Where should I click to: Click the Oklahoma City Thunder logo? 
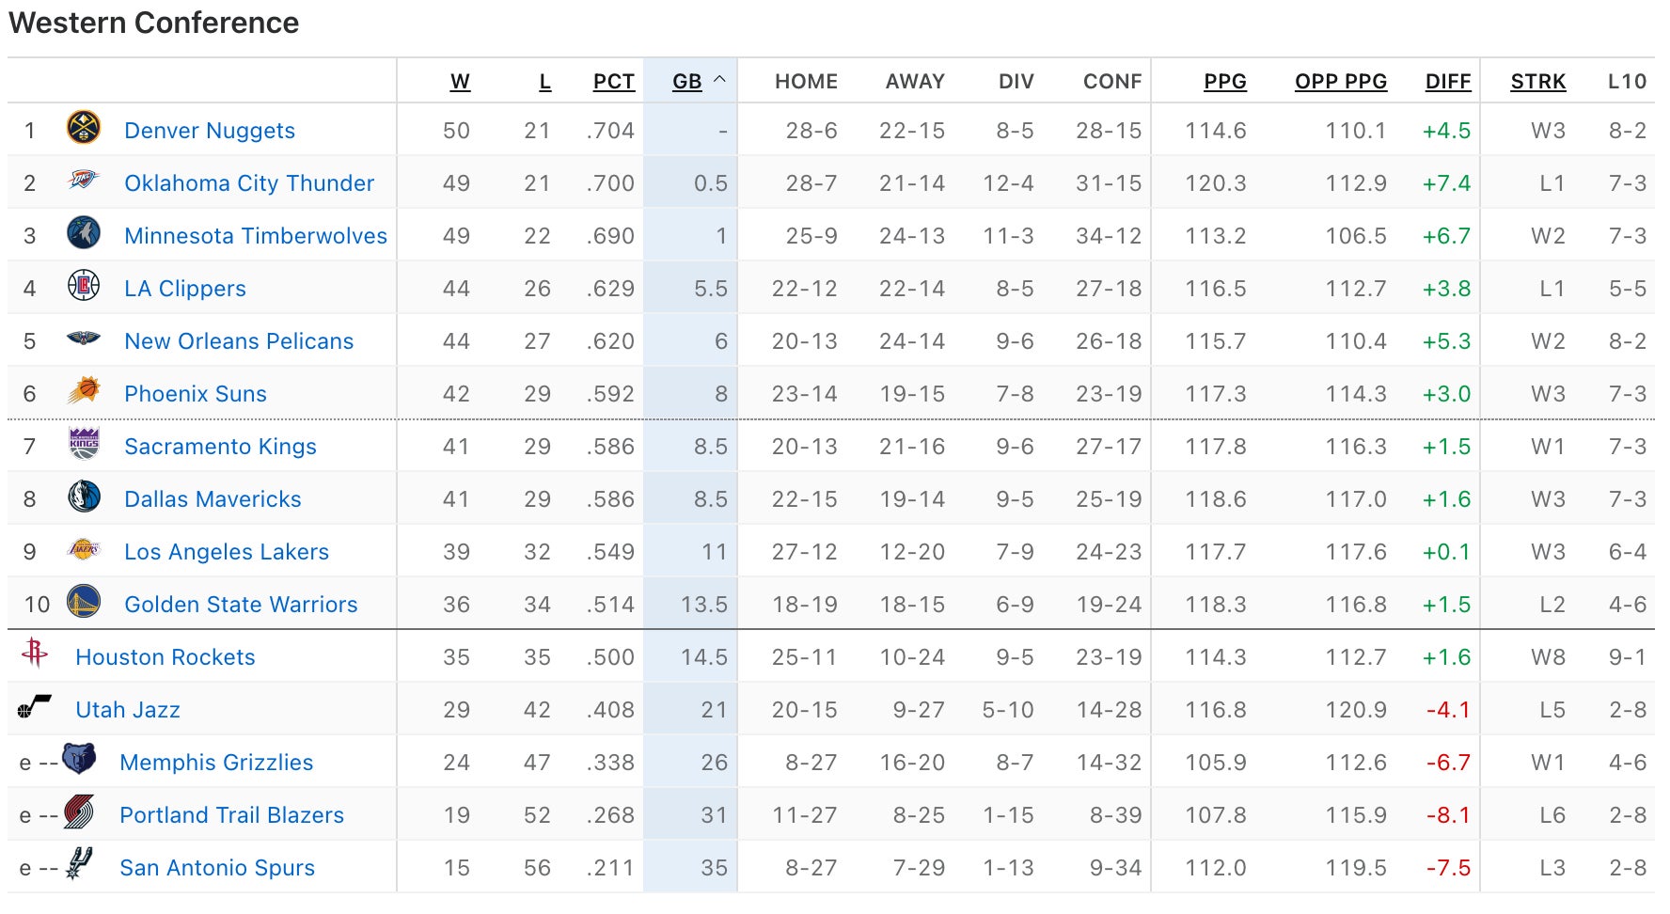coord(84,180)
